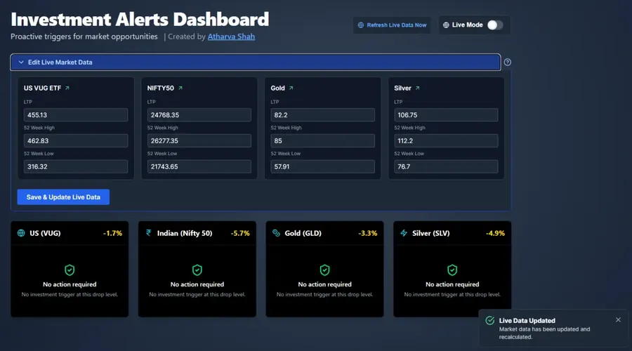Click the check circle icon in Live Data Updated toast
Image resolution: width=632 pixels, height=351 pixels.
tap(489, 320)
